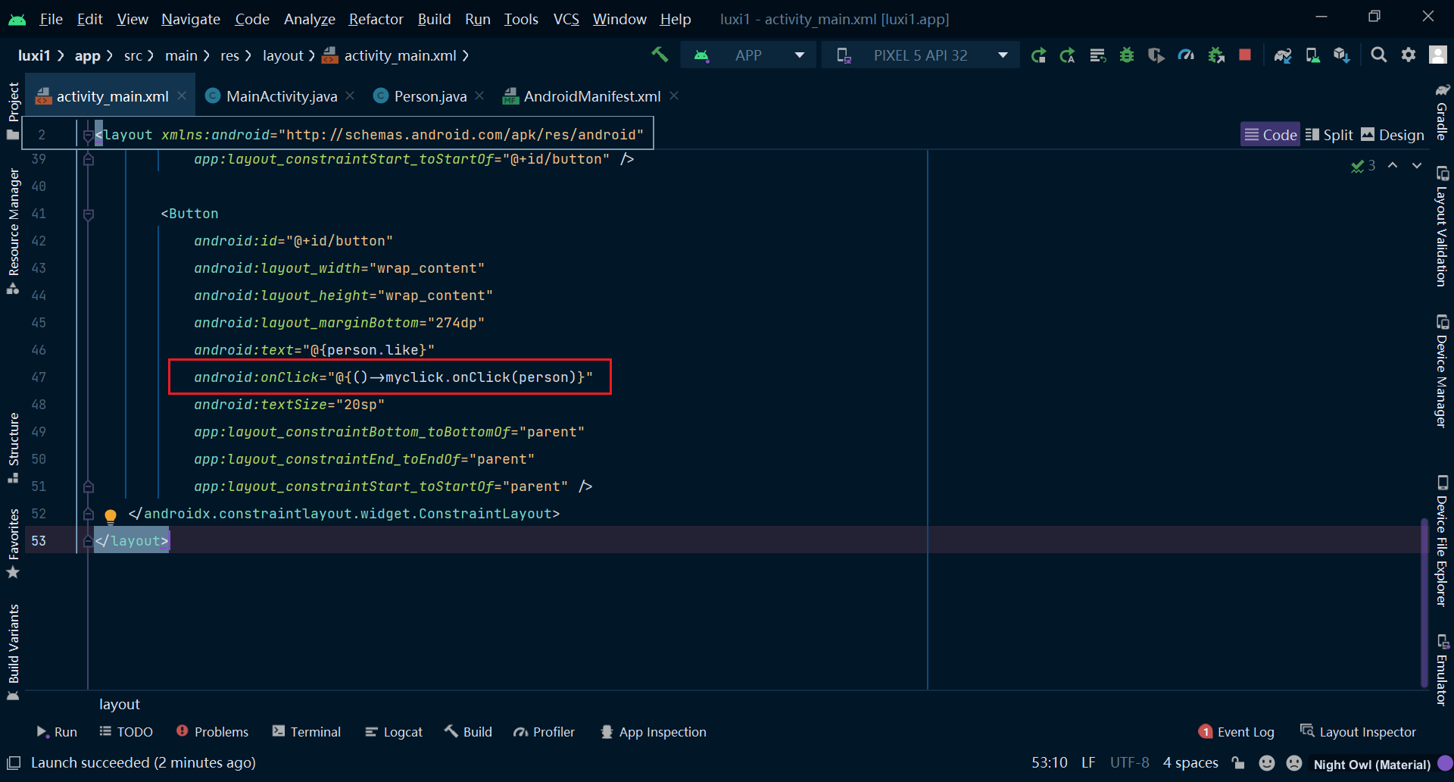This screenshot has height=782, width=1454.
Task: Switch editor to Code view
Action: click(1271, 134)
